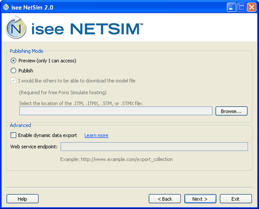Focus the Web service endpoint field
This screenshot has width=259, height=209.
pos(154,146)
